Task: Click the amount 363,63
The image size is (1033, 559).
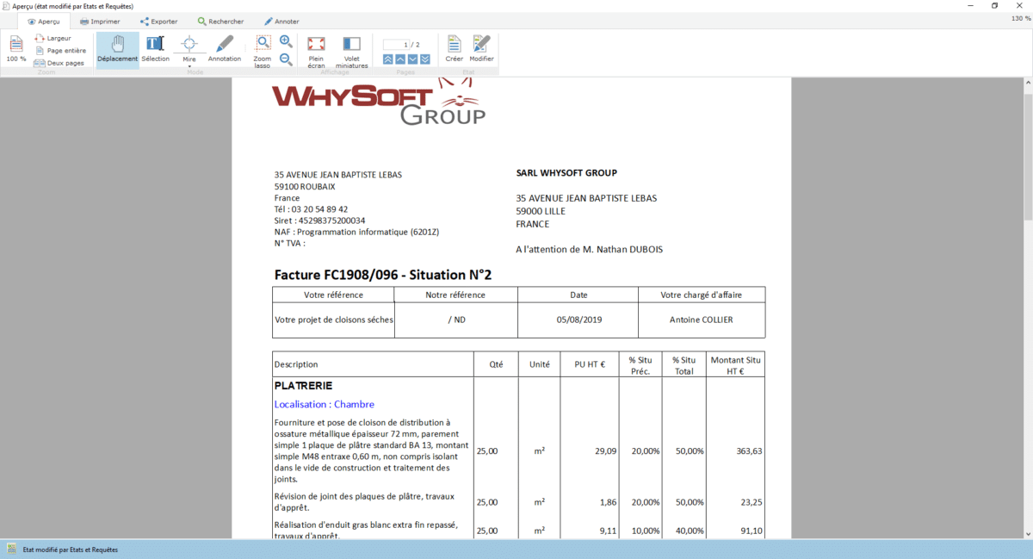Action: [x=749, y=450]
